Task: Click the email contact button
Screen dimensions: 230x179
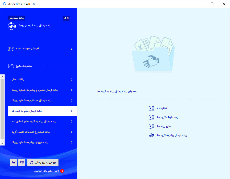Action: click(21, 163)
